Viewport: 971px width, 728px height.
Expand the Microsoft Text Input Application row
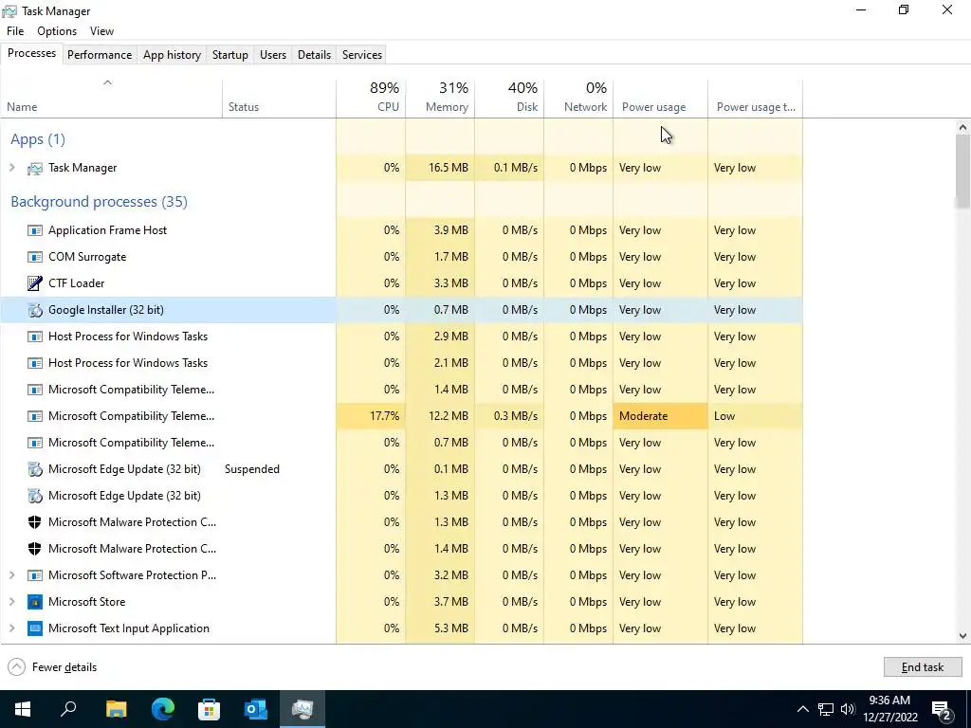click(x=11, y=628)
